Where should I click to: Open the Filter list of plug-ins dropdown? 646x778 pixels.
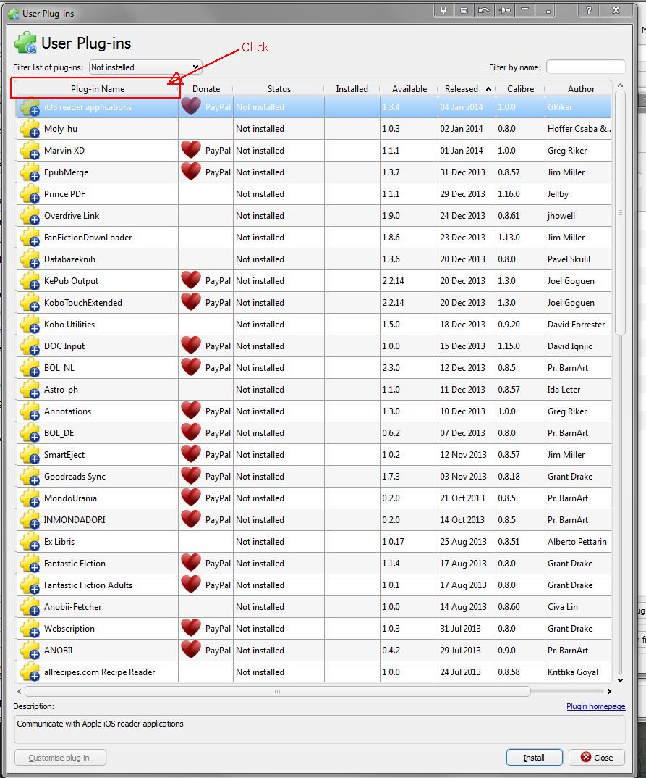pyautogui.click(x=145, y=67)
